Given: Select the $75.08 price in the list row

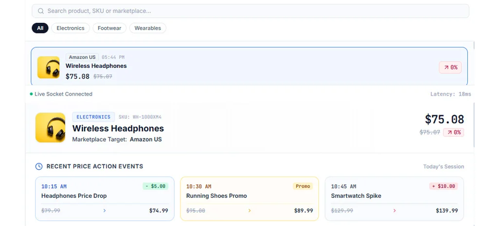Looking at the screenshot, I should pos(77,77).
